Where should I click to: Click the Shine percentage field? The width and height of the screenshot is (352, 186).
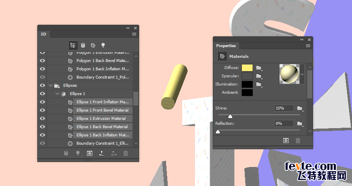click(x=284, y=108)
